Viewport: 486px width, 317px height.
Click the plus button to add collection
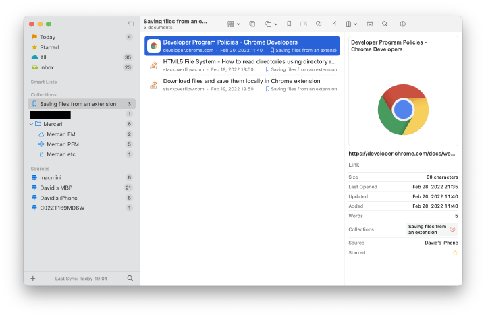pos(33,278)
